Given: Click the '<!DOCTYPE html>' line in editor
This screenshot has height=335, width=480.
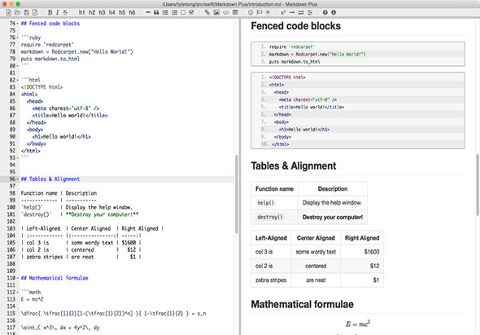Looking at the screenshot, I should point(41,87).
